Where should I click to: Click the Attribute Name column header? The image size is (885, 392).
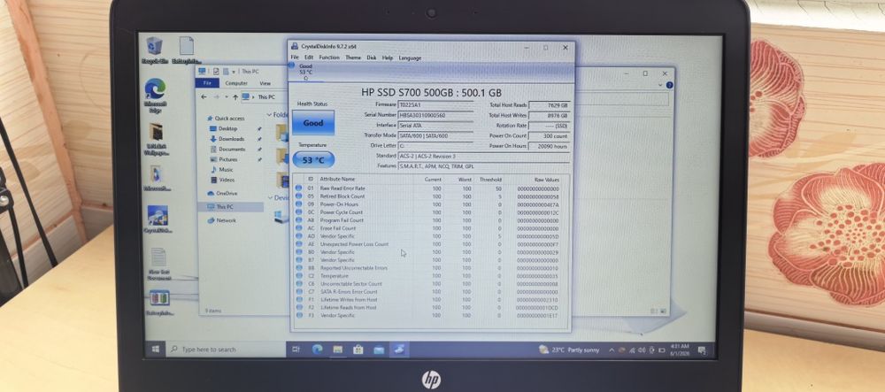click(x=337, y=180)
